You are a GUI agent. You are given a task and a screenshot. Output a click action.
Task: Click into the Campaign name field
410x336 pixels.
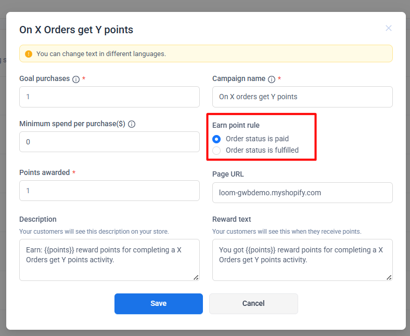[302, 97]
